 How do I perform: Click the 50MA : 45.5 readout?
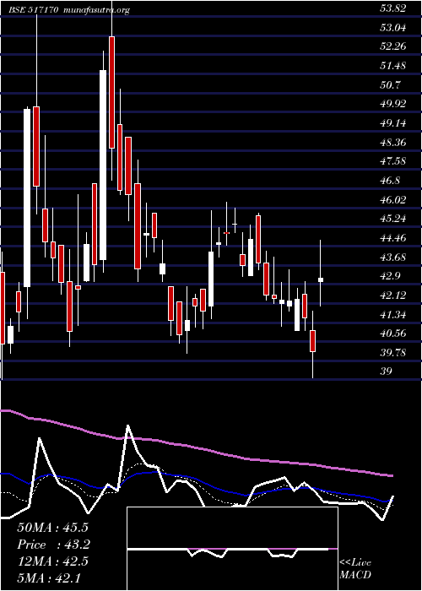point(52,528)
